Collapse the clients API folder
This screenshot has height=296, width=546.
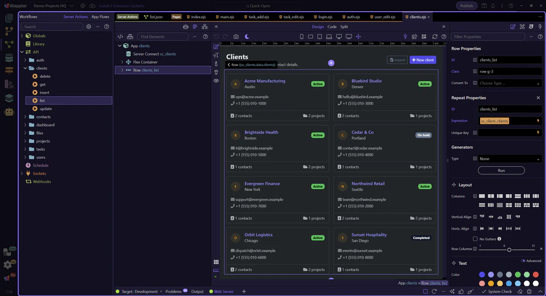click(25, 68)
